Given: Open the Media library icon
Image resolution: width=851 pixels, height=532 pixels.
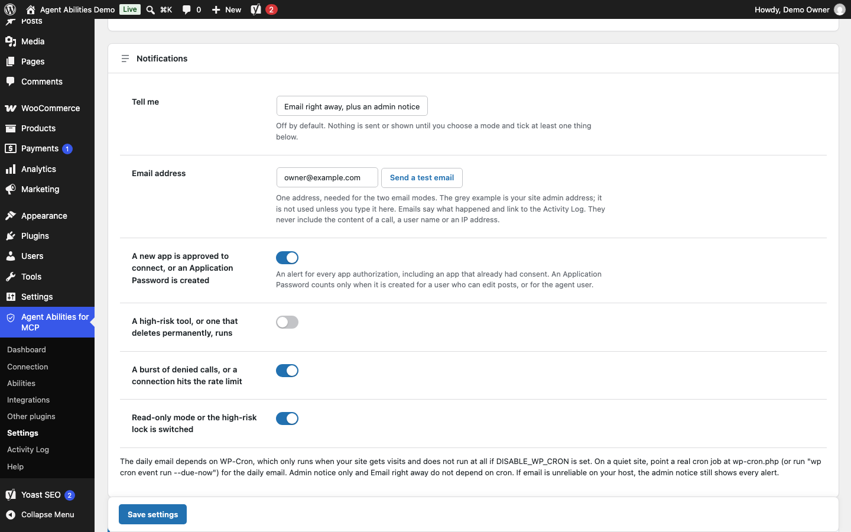Looking at the screenshot, I should (11, 41).
